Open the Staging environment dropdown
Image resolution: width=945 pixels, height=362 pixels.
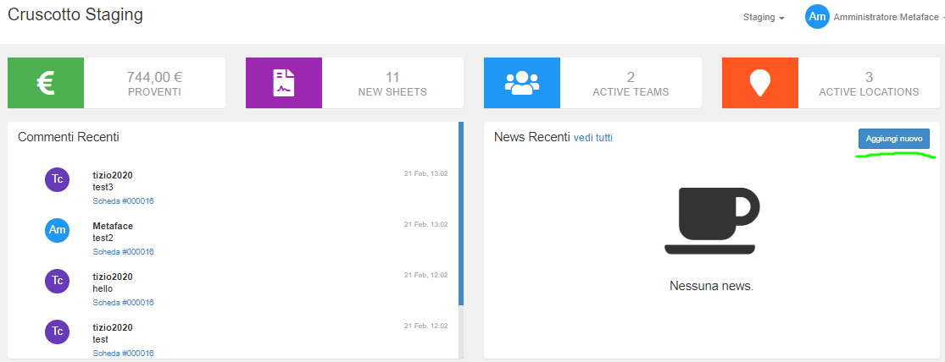click(763, 18)
